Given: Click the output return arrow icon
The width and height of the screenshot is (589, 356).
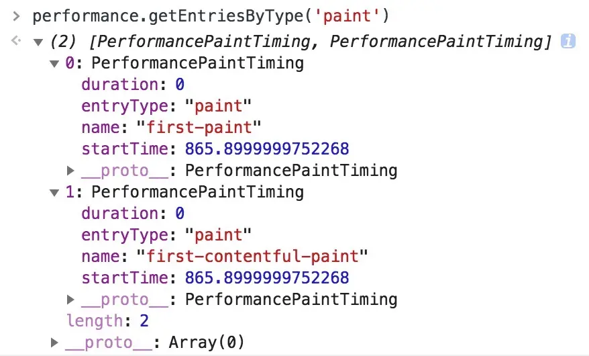Looking at the screenshot, I should (x=16, y=40).
